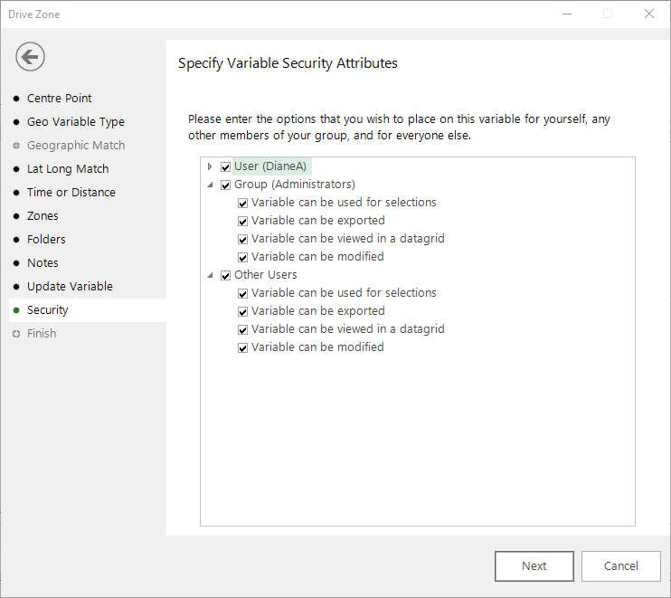
Task: Toggle Other Users 'used for selections' checkbox
Action: (242, 294)
